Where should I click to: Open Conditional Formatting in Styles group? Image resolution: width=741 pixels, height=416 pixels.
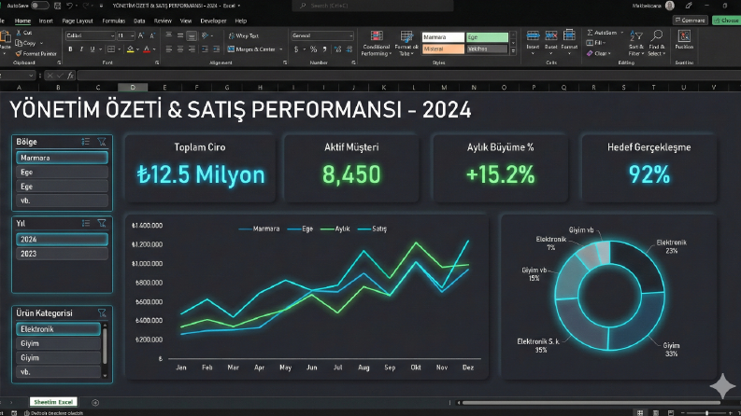coord(377,44)
